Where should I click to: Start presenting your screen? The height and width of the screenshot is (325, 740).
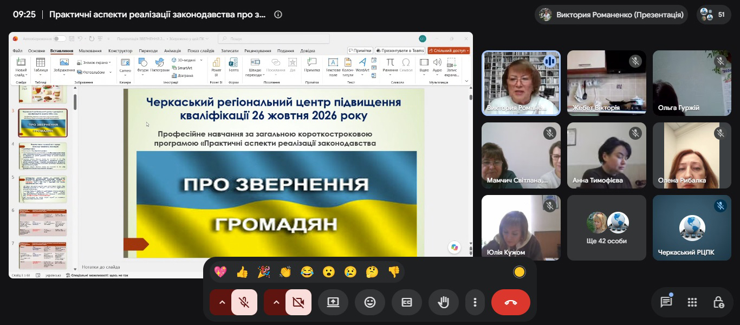click(x=333, y=302)
